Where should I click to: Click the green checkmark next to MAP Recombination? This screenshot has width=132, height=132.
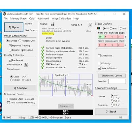click(43, 67)
